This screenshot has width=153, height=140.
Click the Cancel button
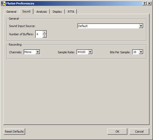139,132
